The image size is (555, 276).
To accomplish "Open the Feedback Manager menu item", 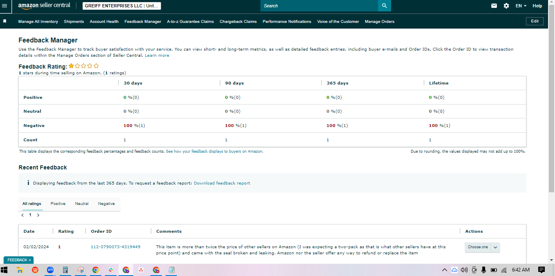I will 143,21.
